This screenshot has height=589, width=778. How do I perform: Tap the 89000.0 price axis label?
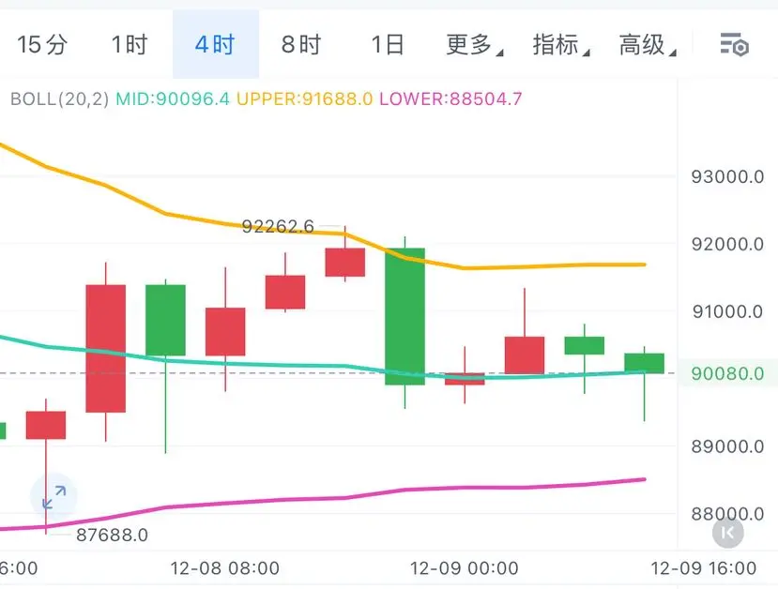(727, 446)
